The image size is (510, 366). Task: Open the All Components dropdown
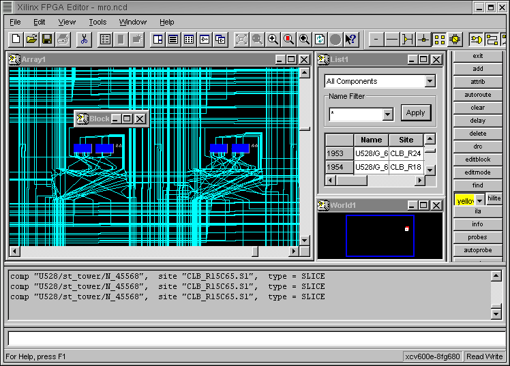coord(430,81)
